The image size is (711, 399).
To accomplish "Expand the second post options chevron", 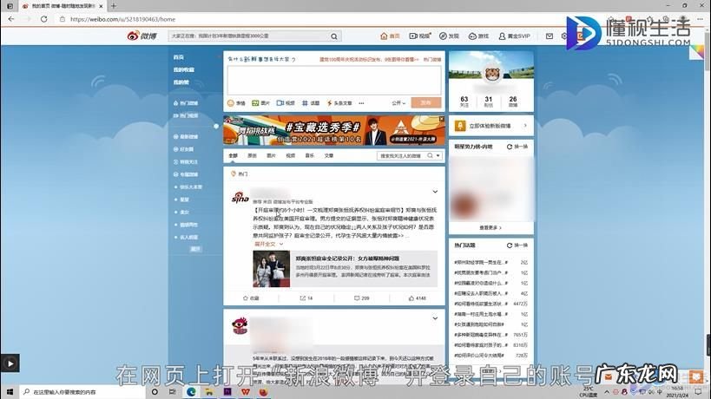I will click(x=435, y=319).
